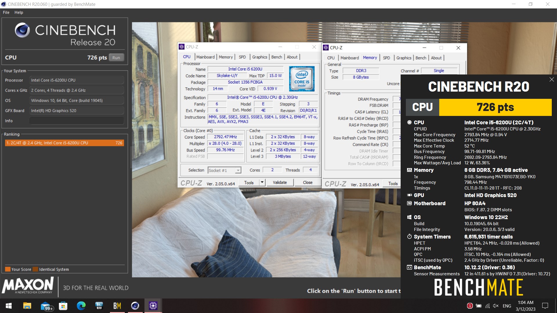Select Bench tab in right CPU-Z window

coord(421,58)
